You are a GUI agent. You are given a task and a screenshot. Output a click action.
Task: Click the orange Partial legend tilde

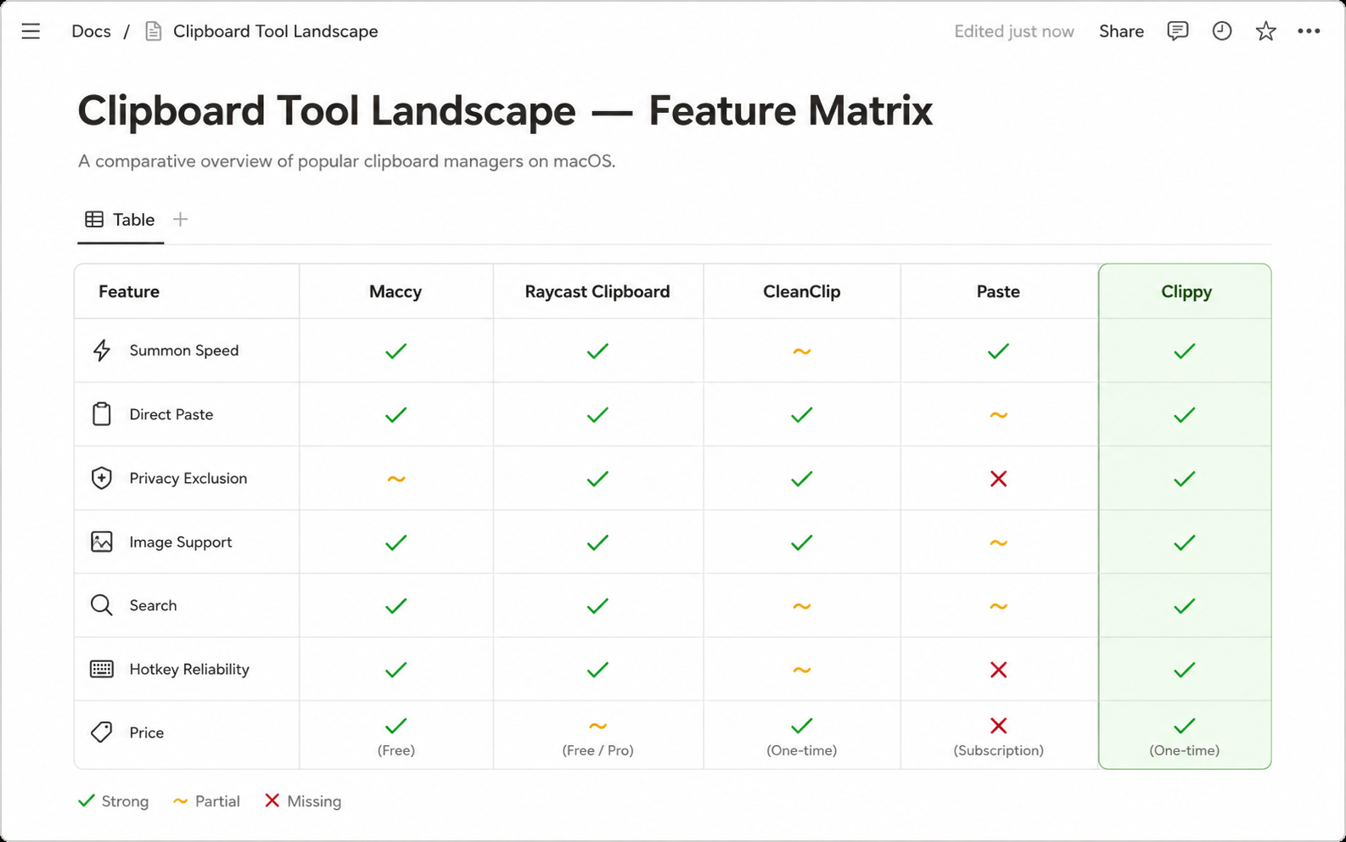coord(180,801)
